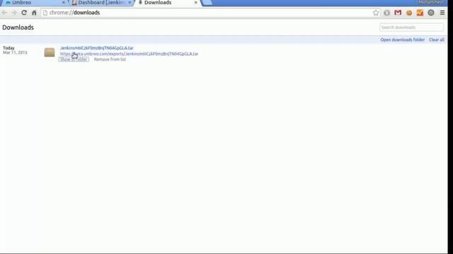Open the Chrome hamburger menu

coord(442,13)
